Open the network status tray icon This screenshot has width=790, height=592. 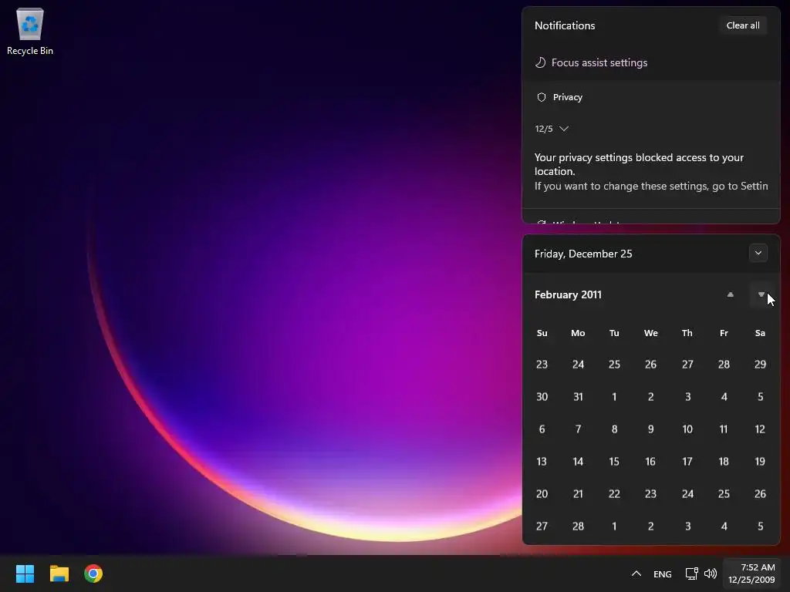coord(692,573)
